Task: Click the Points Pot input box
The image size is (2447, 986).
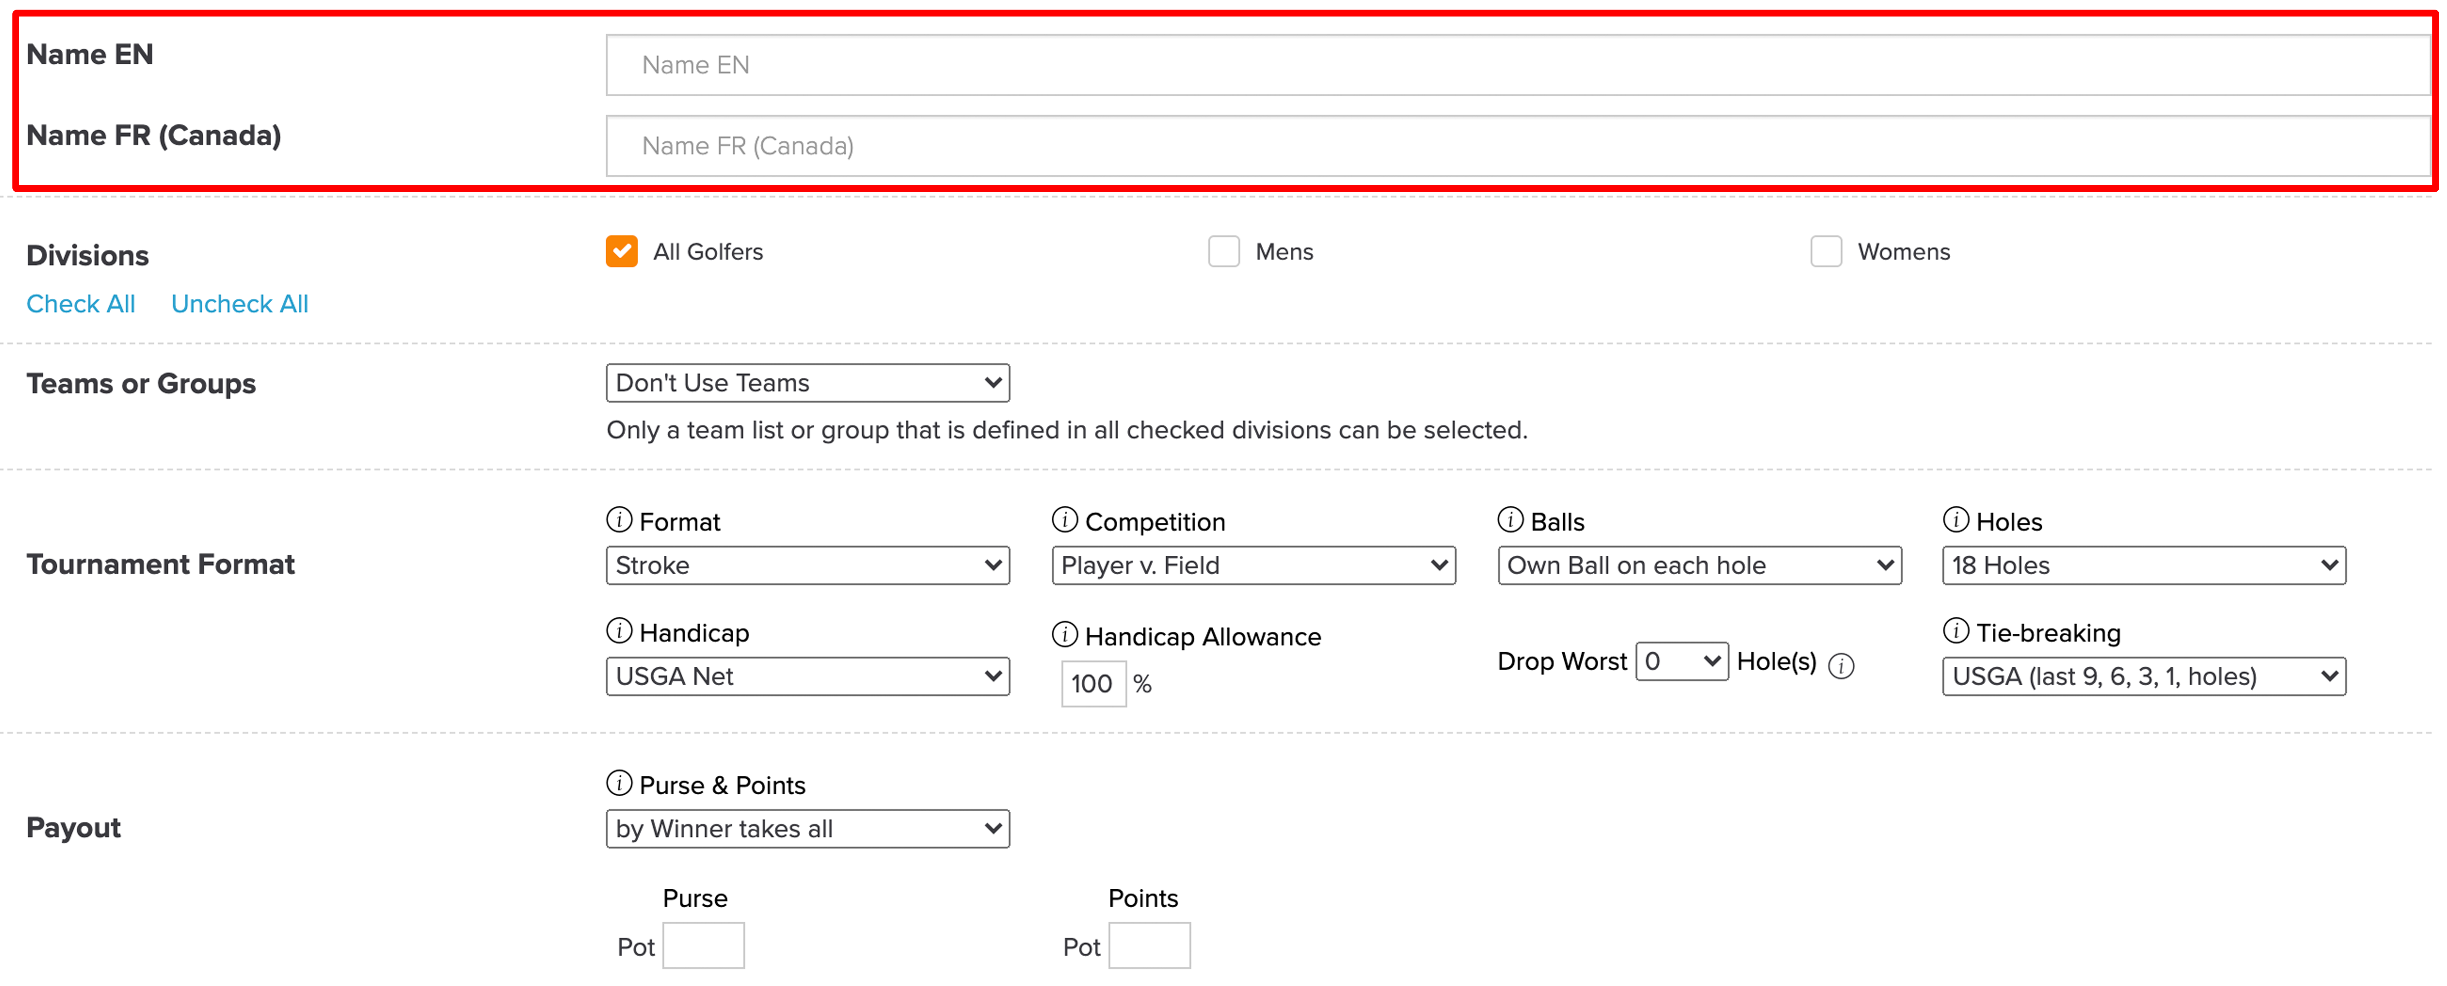Action: tap(1149, 945)
